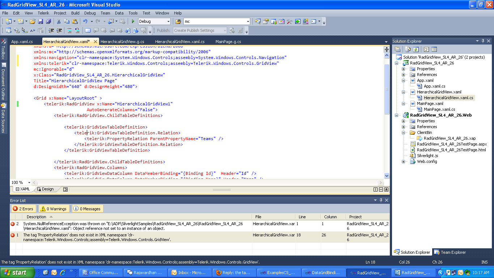Image resolution: width=494 pixels, height=278 pixels.
Task: Expand the References node under RadGridView_SL4_AR_26
Action: tap(404, 75)
